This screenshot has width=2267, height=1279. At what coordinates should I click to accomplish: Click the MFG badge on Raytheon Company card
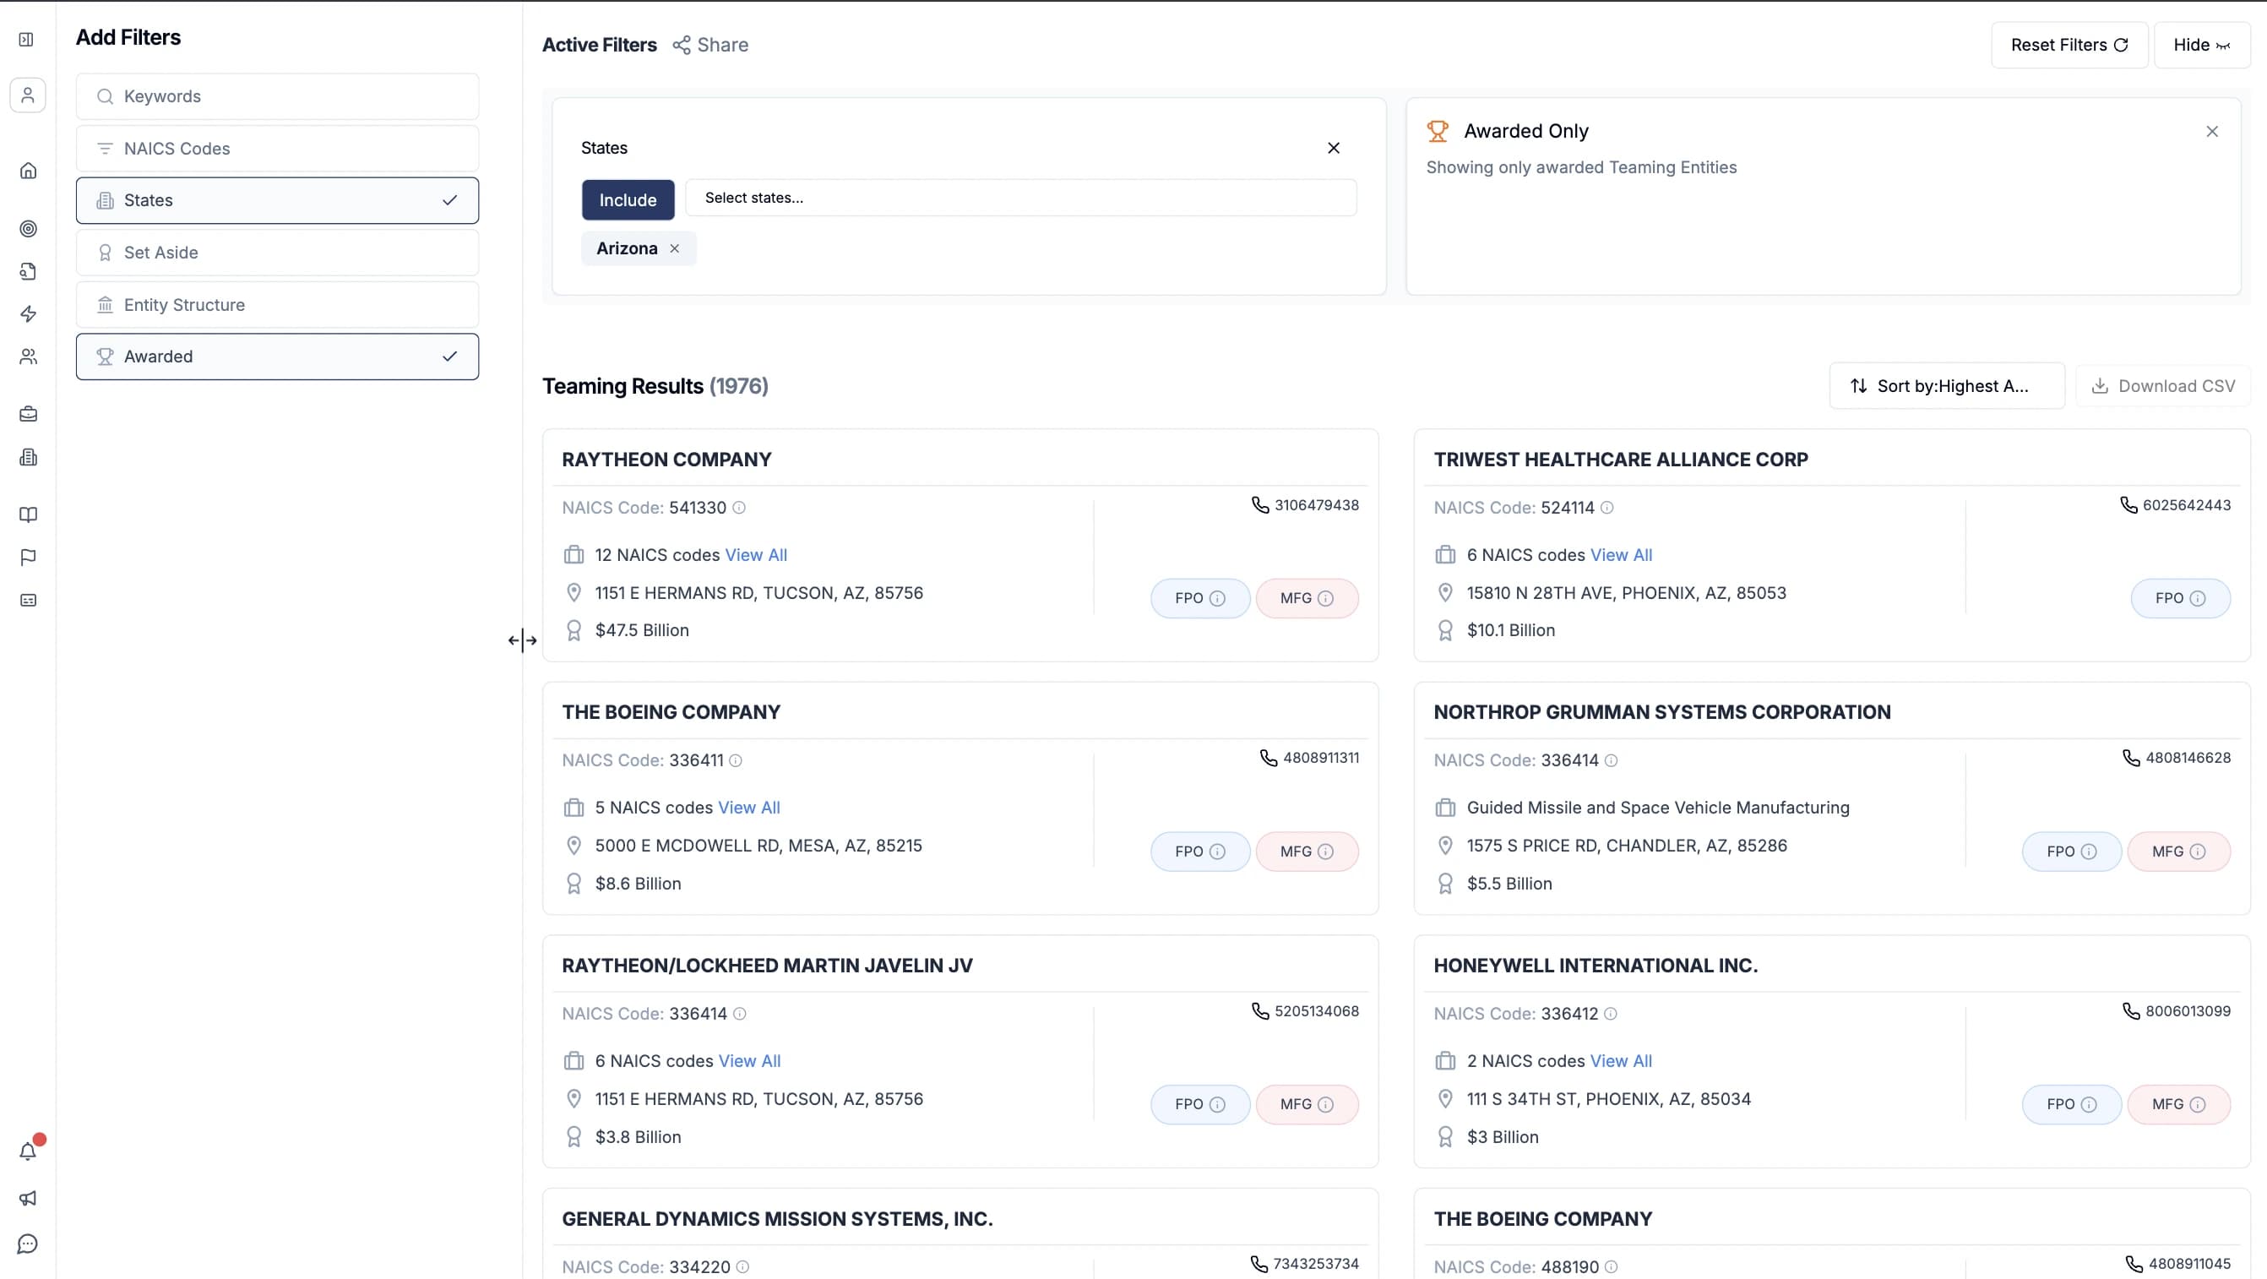[x=1307, y=599]
